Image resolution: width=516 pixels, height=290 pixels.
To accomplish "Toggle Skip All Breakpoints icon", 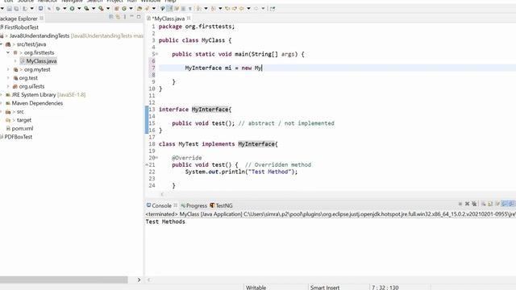I will point(49,9).
